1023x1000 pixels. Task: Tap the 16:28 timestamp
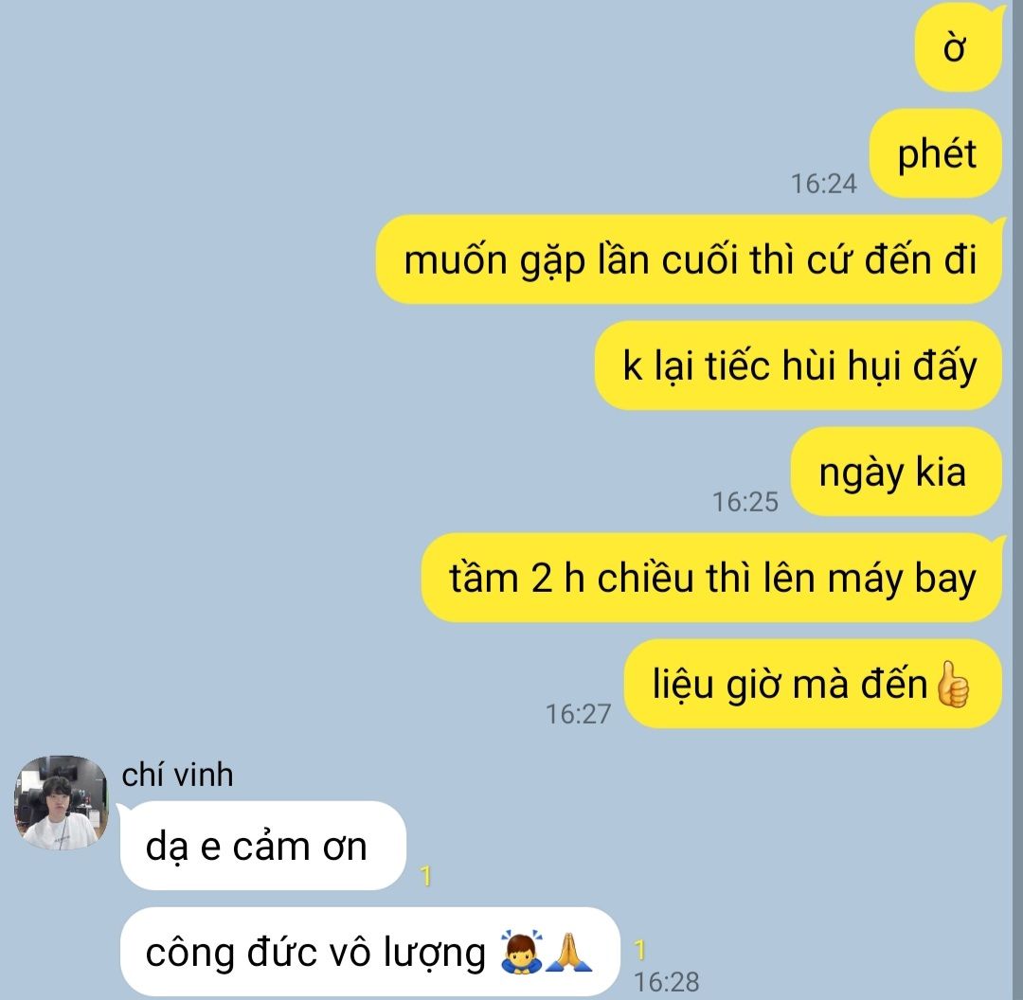(666, 982)
